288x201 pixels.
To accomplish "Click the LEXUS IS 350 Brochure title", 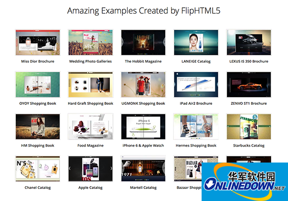I will point(249,61).
